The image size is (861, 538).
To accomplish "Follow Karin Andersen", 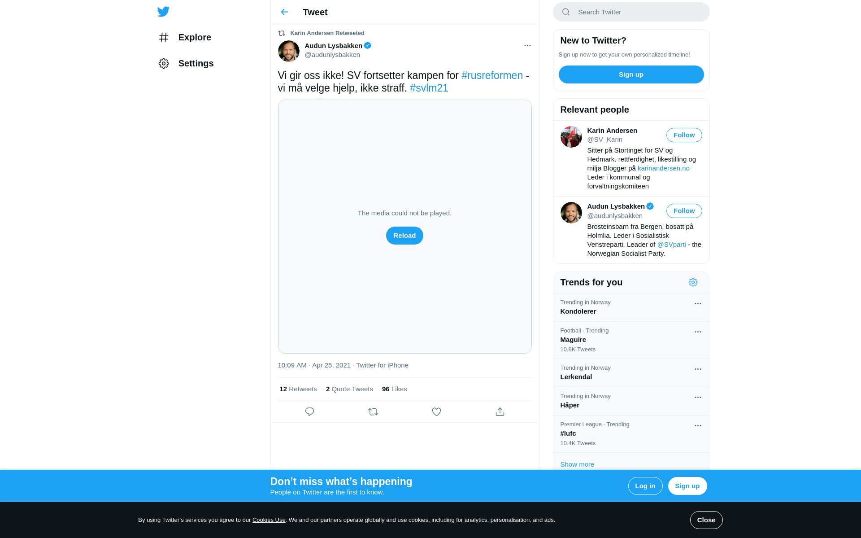I will [x=684, y=135].
